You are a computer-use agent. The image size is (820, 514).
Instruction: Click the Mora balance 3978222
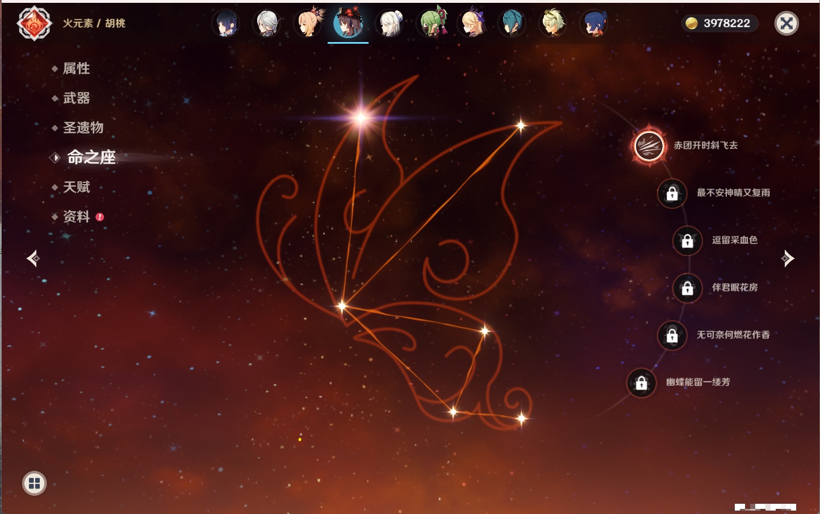click(719, 23)
